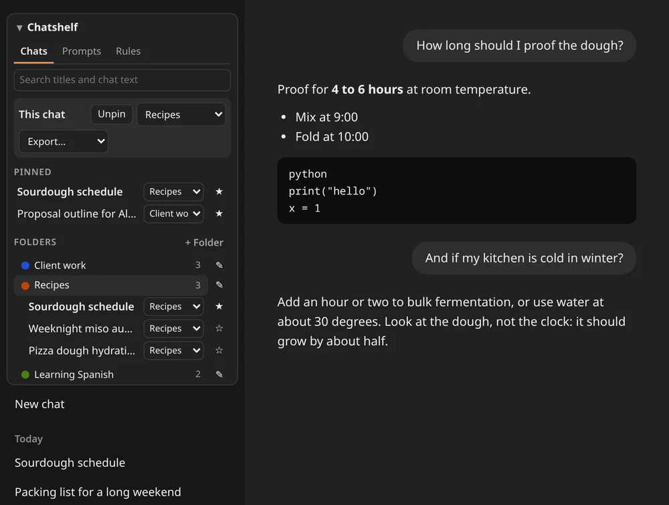The height and width of the screenshot is (505, 669).
Task: Open Sourdough schedule inside Recipes folder
Action: pos(81,307)
